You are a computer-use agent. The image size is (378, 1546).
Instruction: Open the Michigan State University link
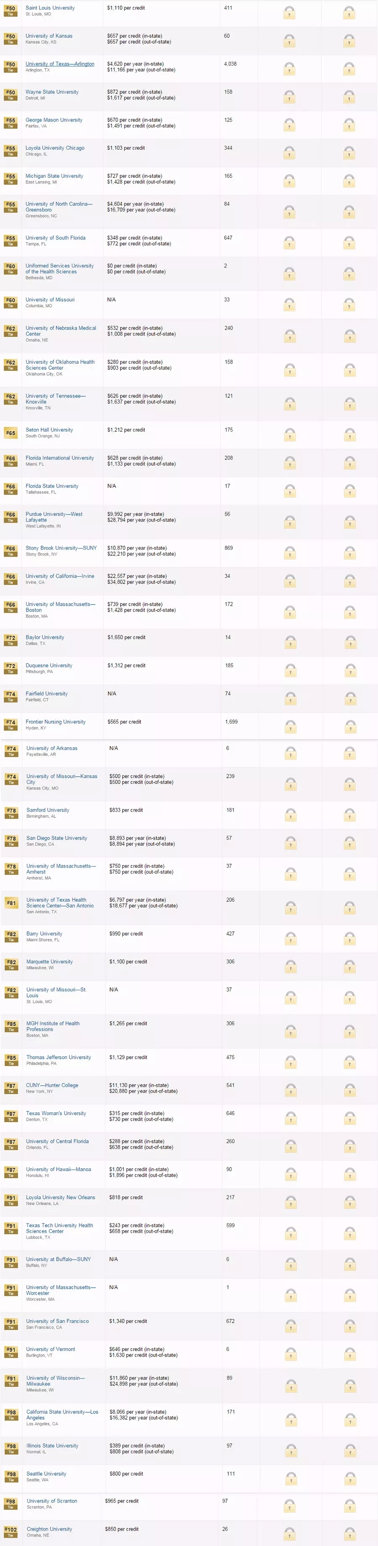tap(55, 176)
